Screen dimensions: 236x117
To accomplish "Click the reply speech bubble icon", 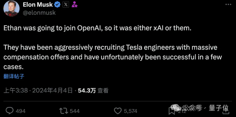I will (x=10, y=111).
